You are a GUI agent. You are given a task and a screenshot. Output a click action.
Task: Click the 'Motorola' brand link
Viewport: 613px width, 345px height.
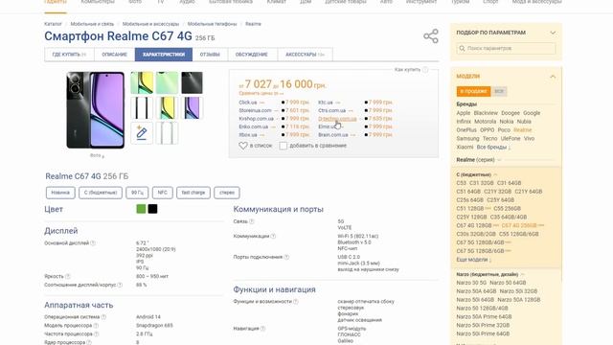(485, 122)
